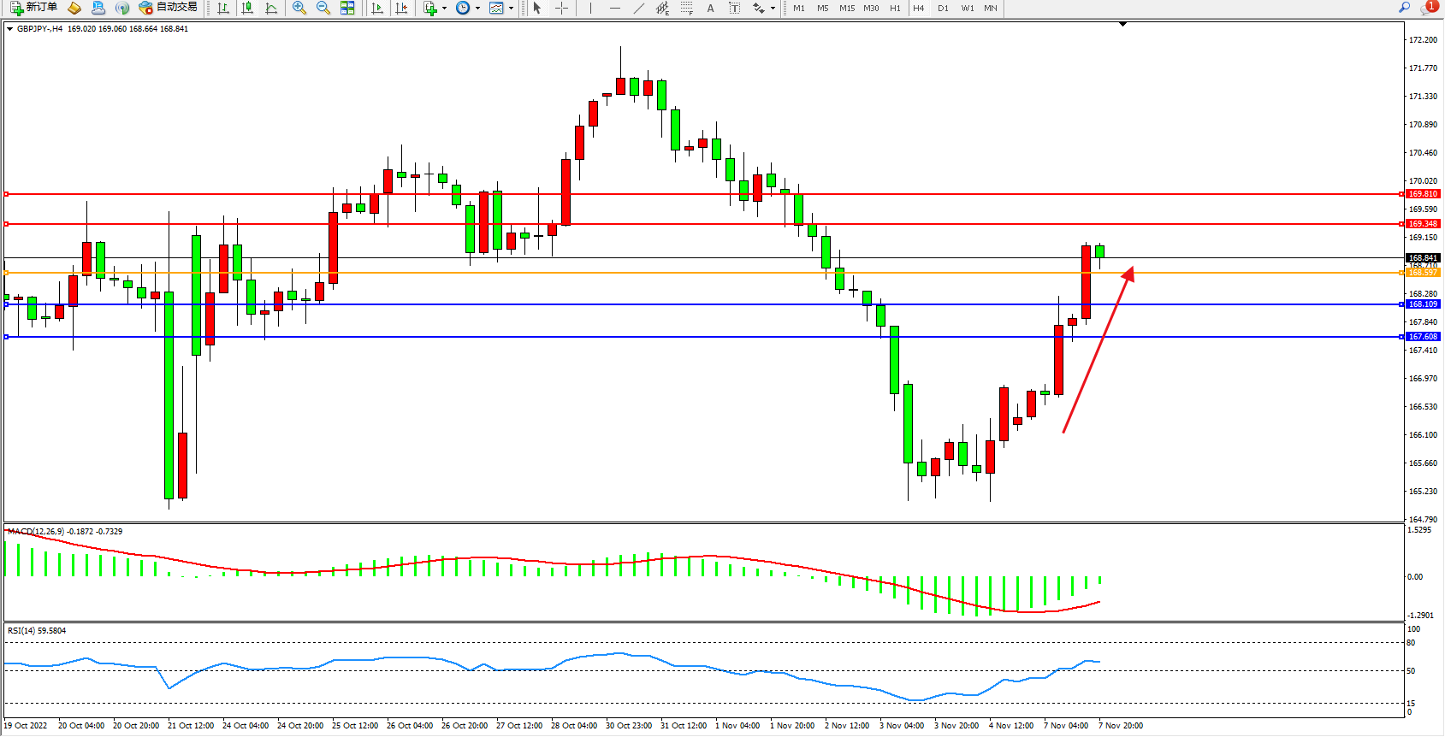Open the chart templates dropdown arrow
Viewport: 1445px width, 737px height.
point(511,8)
